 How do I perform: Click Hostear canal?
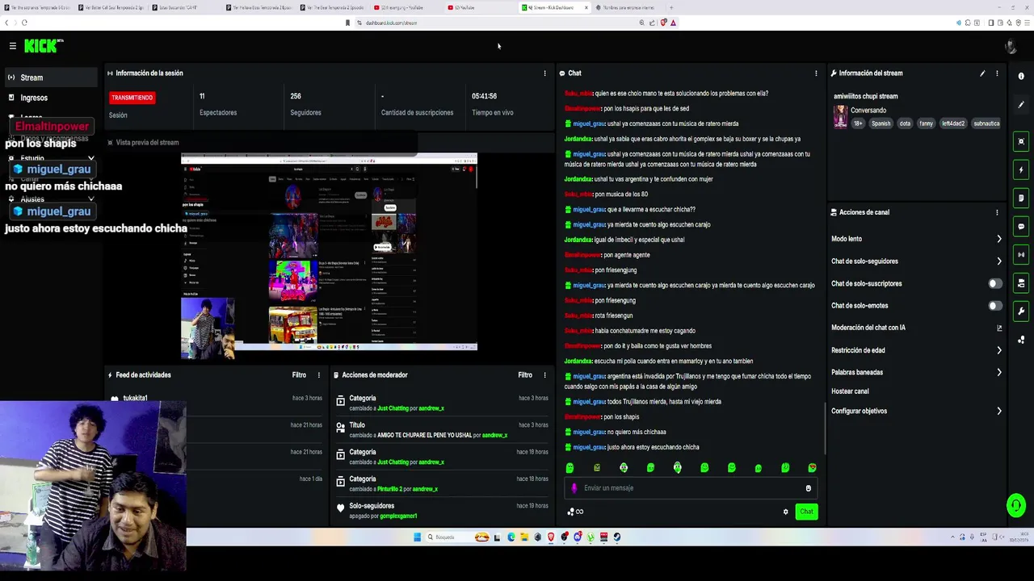coord(850,391)
